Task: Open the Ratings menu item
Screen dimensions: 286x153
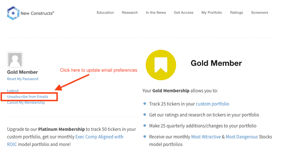Action: tap(237, 13)
